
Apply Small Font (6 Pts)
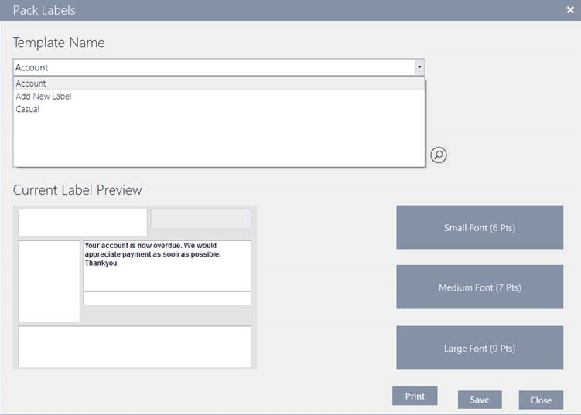[480, 227]
